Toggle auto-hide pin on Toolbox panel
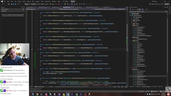171x96 pixels. (x=22, y=7)
